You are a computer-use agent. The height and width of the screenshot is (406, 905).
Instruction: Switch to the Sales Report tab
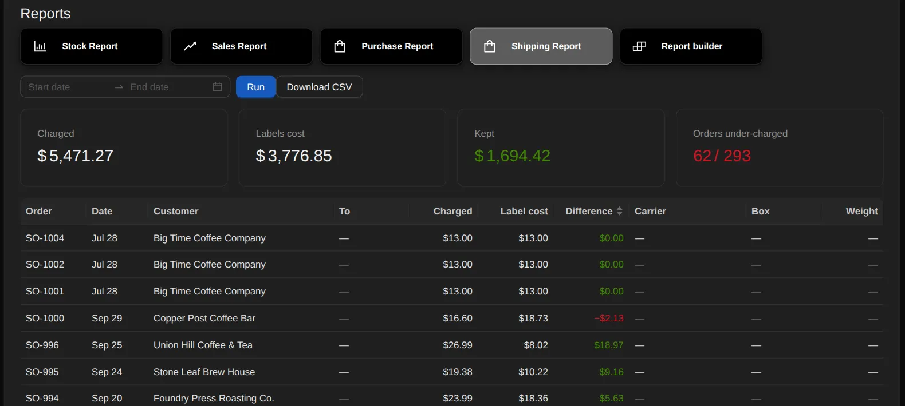[x=241, y=46]
